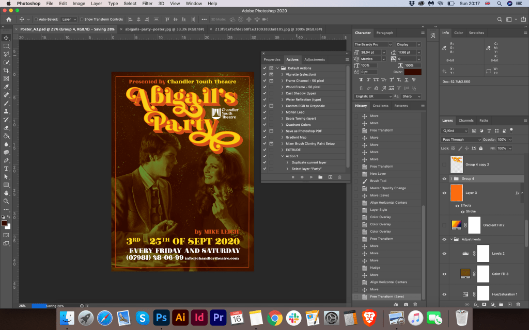Select the Brush Tool history state
Image resolution: width=529 pixels, height=330 pixels.
(x=378, y=181)
